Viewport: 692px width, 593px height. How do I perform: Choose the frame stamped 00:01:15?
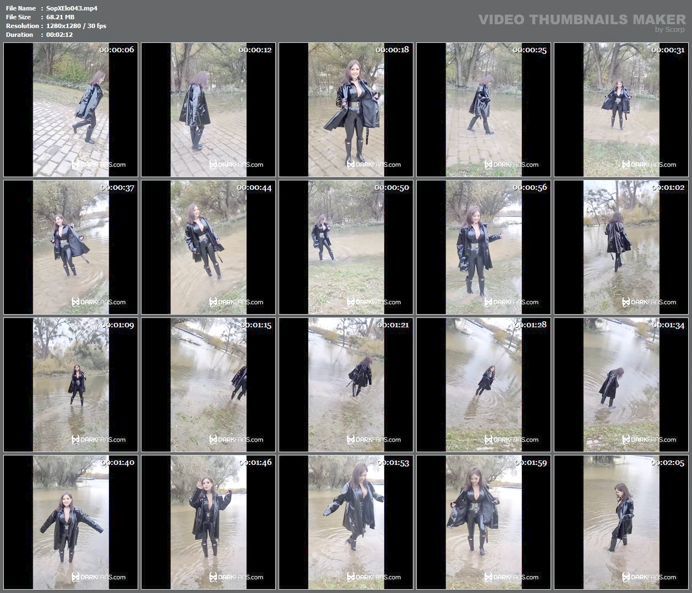click(x=209, y=385)
